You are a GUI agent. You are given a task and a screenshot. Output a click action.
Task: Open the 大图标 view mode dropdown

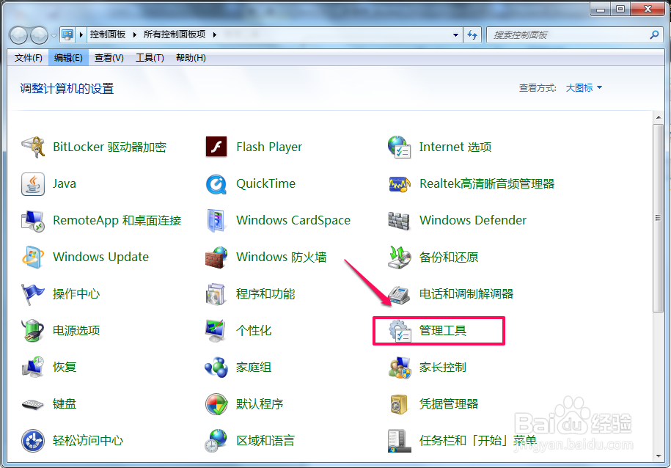click(x=583, y=87)
